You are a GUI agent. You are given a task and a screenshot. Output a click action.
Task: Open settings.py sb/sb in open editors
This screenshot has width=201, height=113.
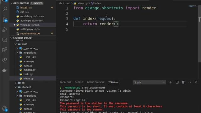pyautogui.click(x=33, y=29)
